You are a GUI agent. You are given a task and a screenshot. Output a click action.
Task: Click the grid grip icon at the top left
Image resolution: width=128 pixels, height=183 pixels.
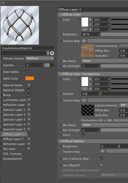[x=3, y=3]
